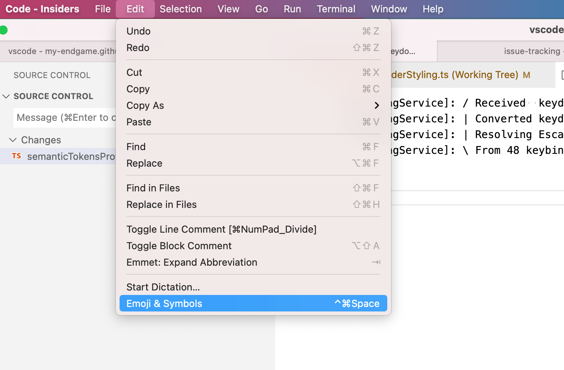Select Emoji & Symbols menu entry
The height and width of the screenshot is (370, 564).
[x=164, y=303]
